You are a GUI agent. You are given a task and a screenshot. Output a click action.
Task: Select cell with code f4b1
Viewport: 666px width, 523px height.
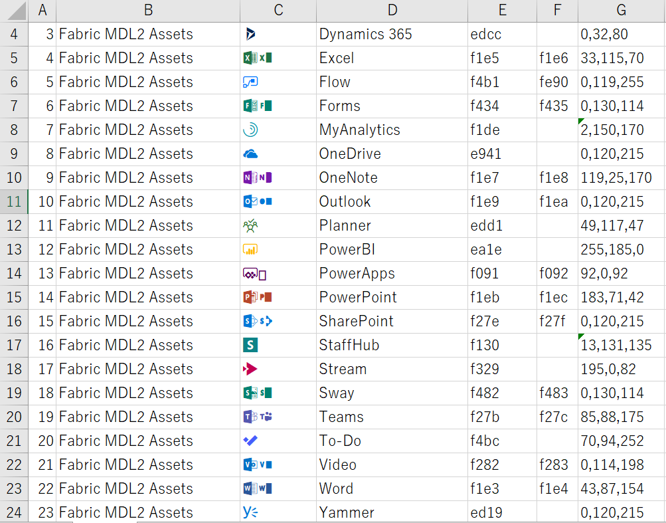[502, 82]
